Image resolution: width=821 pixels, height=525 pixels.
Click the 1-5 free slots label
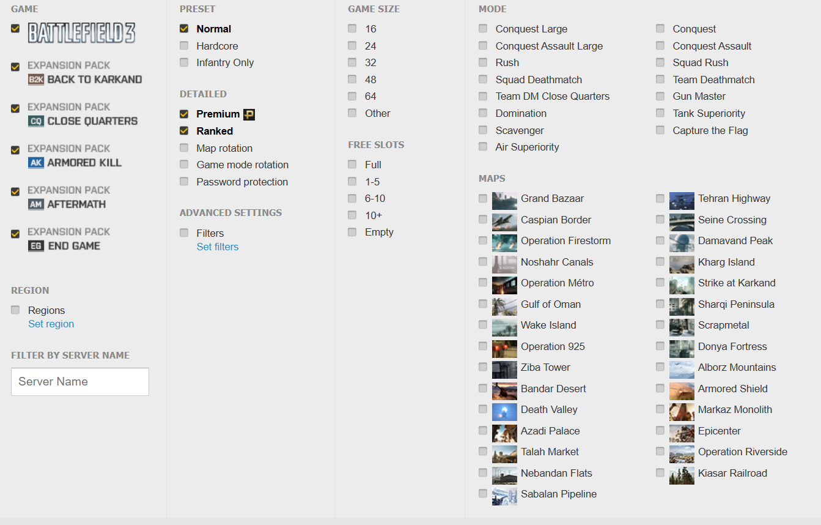point(373,182)
